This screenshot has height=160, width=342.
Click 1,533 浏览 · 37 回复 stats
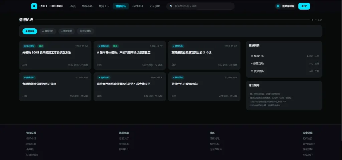point(78,65)
